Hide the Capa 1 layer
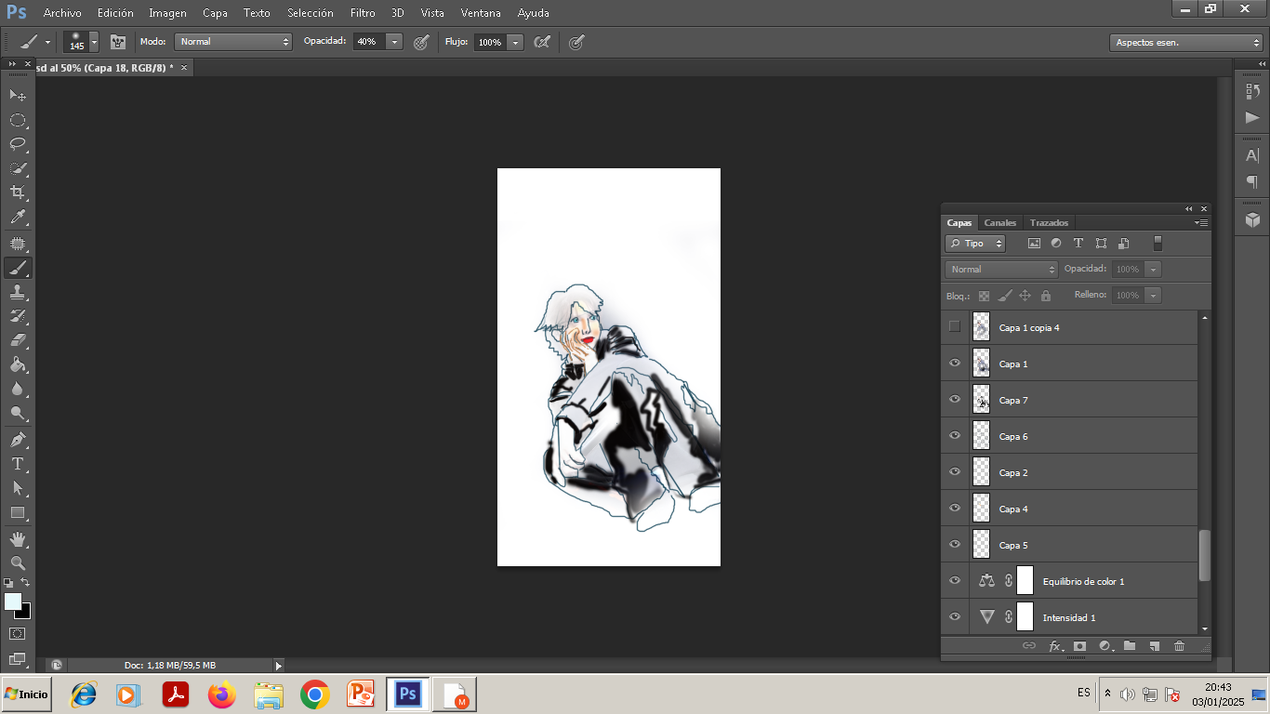Image resolution: width=1270 pixels, height=714 pixels. click(x=954, y=363)
